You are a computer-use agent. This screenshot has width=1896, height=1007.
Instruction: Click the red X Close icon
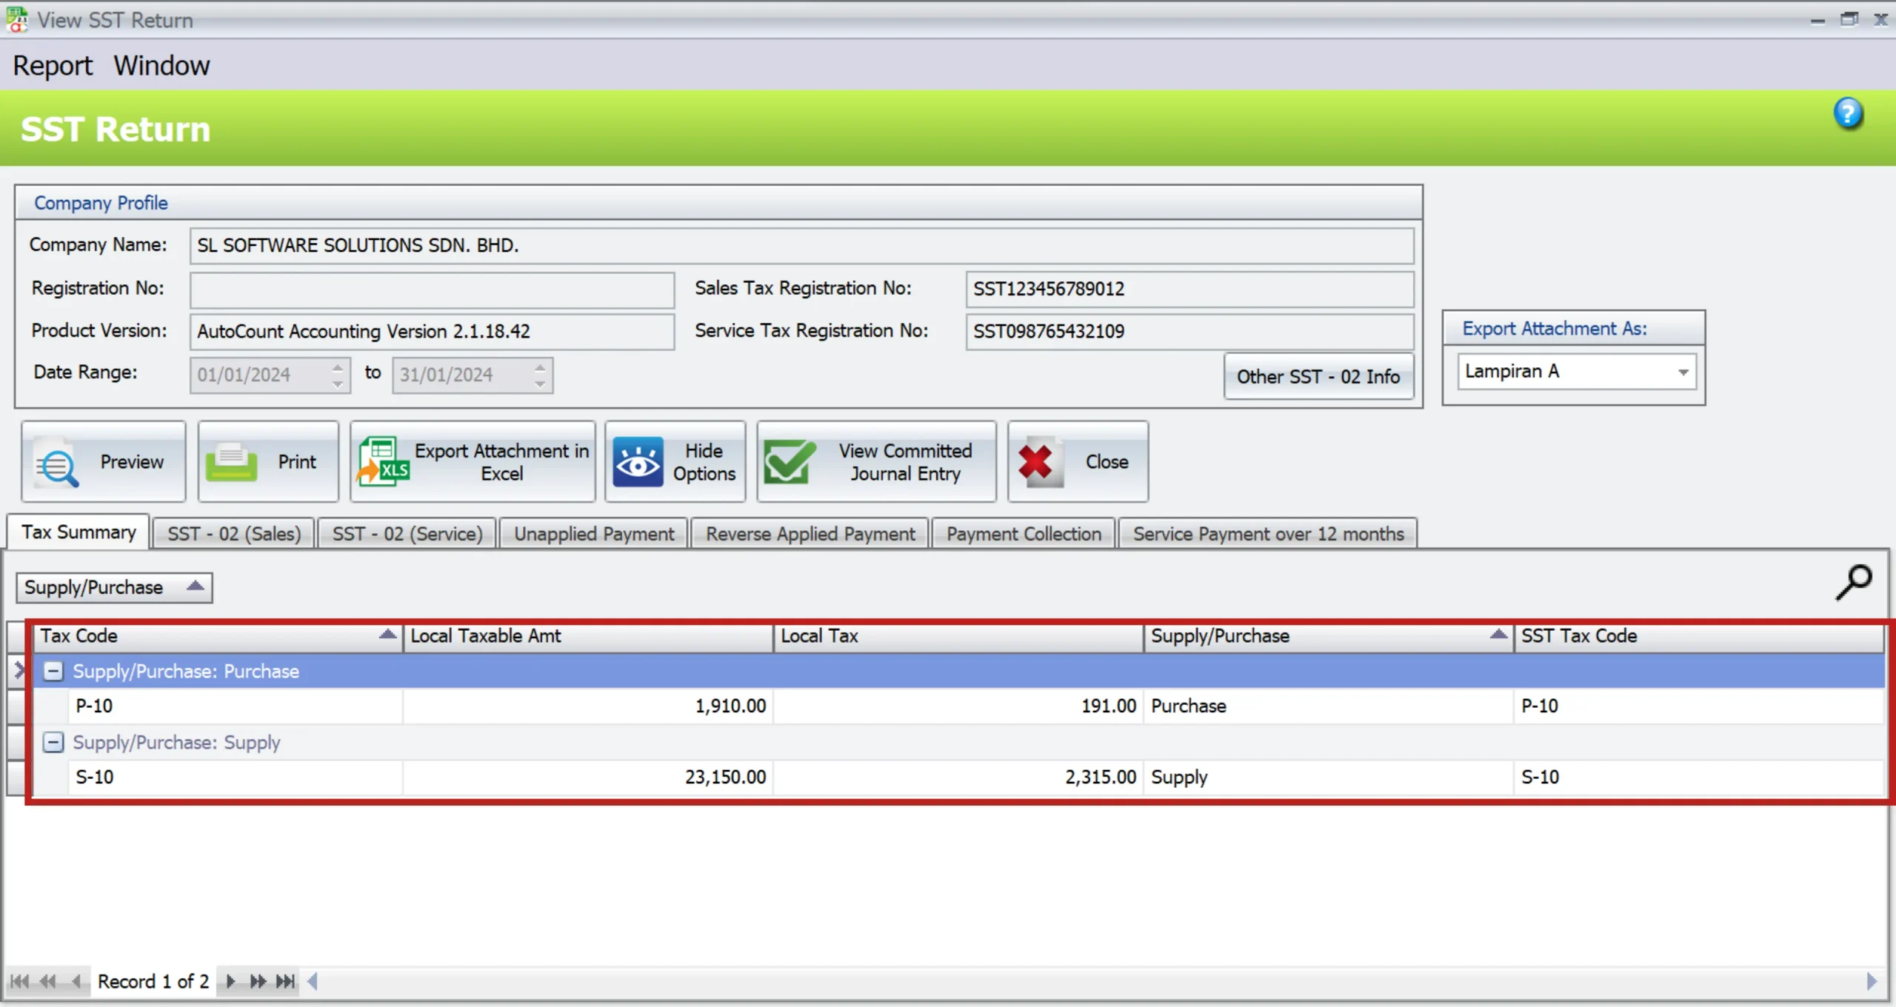1037,461
